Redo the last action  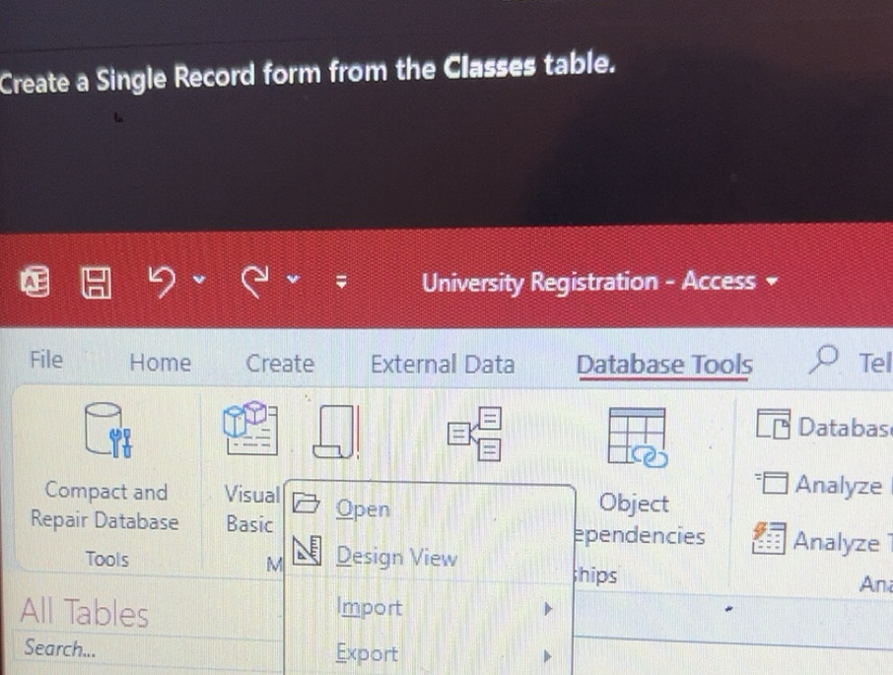coord(253,282)
